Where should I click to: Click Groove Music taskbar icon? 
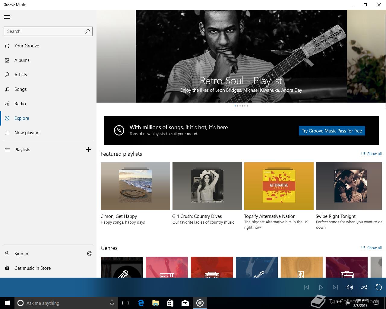200,303
